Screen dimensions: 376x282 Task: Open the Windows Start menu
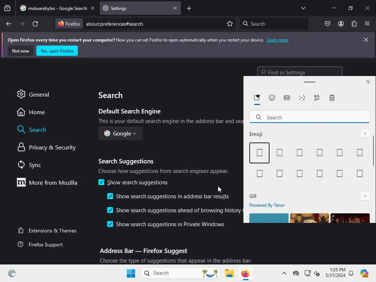[x=131, y=273]
